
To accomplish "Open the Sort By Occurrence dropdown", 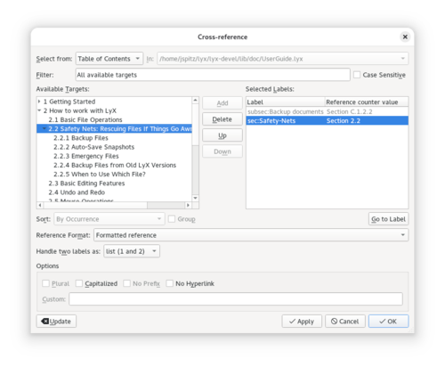I will pyautogui.click(x=109, y=219).
